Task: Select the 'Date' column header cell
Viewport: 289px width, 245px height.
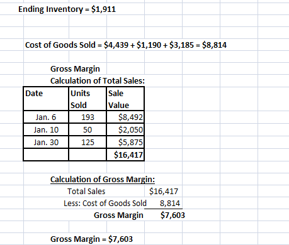Action: click(46, 99)
